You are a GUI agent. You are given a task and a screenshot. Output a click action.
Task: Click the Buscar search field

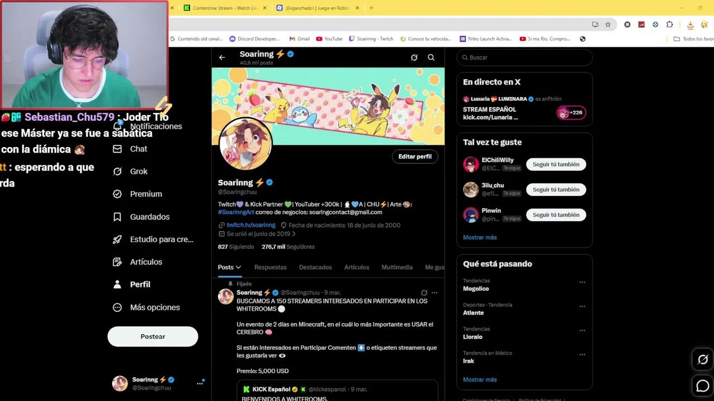click(524, 57)
